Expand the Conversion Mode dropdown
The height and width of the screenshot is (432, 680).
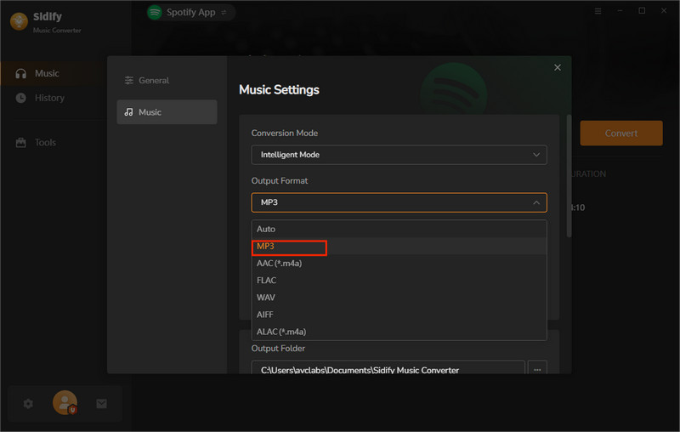(x=399, y=155)
